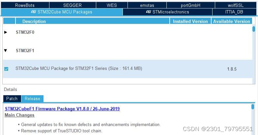Open the RoweBots tab
Image resolution: width=258 pixels, height=135 pixels.
(25, 5)
